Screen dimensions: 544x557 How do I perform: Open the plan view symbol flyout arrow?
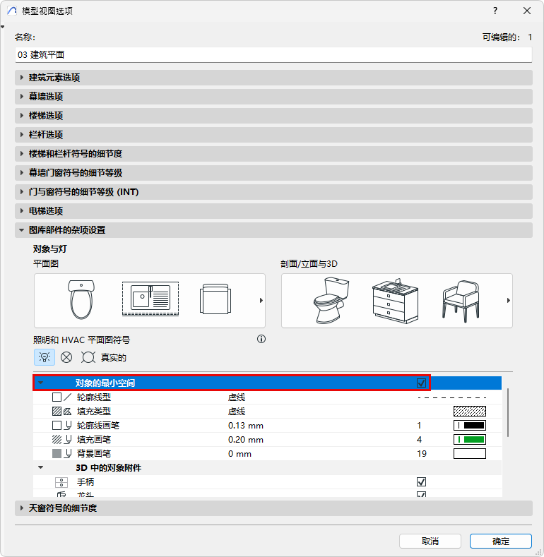[x=261, y=301]
